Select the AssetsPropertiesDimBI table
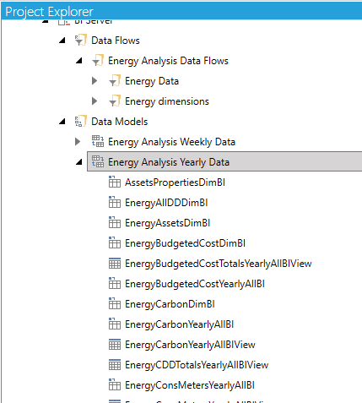The image size is (362, 403). (175, 182)
